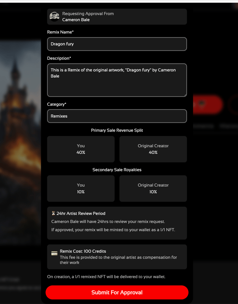
Task: Click Cameron Bale's profile avatar
Action: tap(54, 17)
